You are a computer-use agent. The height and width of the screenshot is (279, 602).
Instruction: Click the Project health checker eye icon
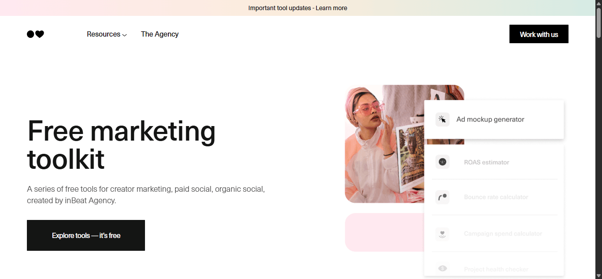(x=442, y=268)
